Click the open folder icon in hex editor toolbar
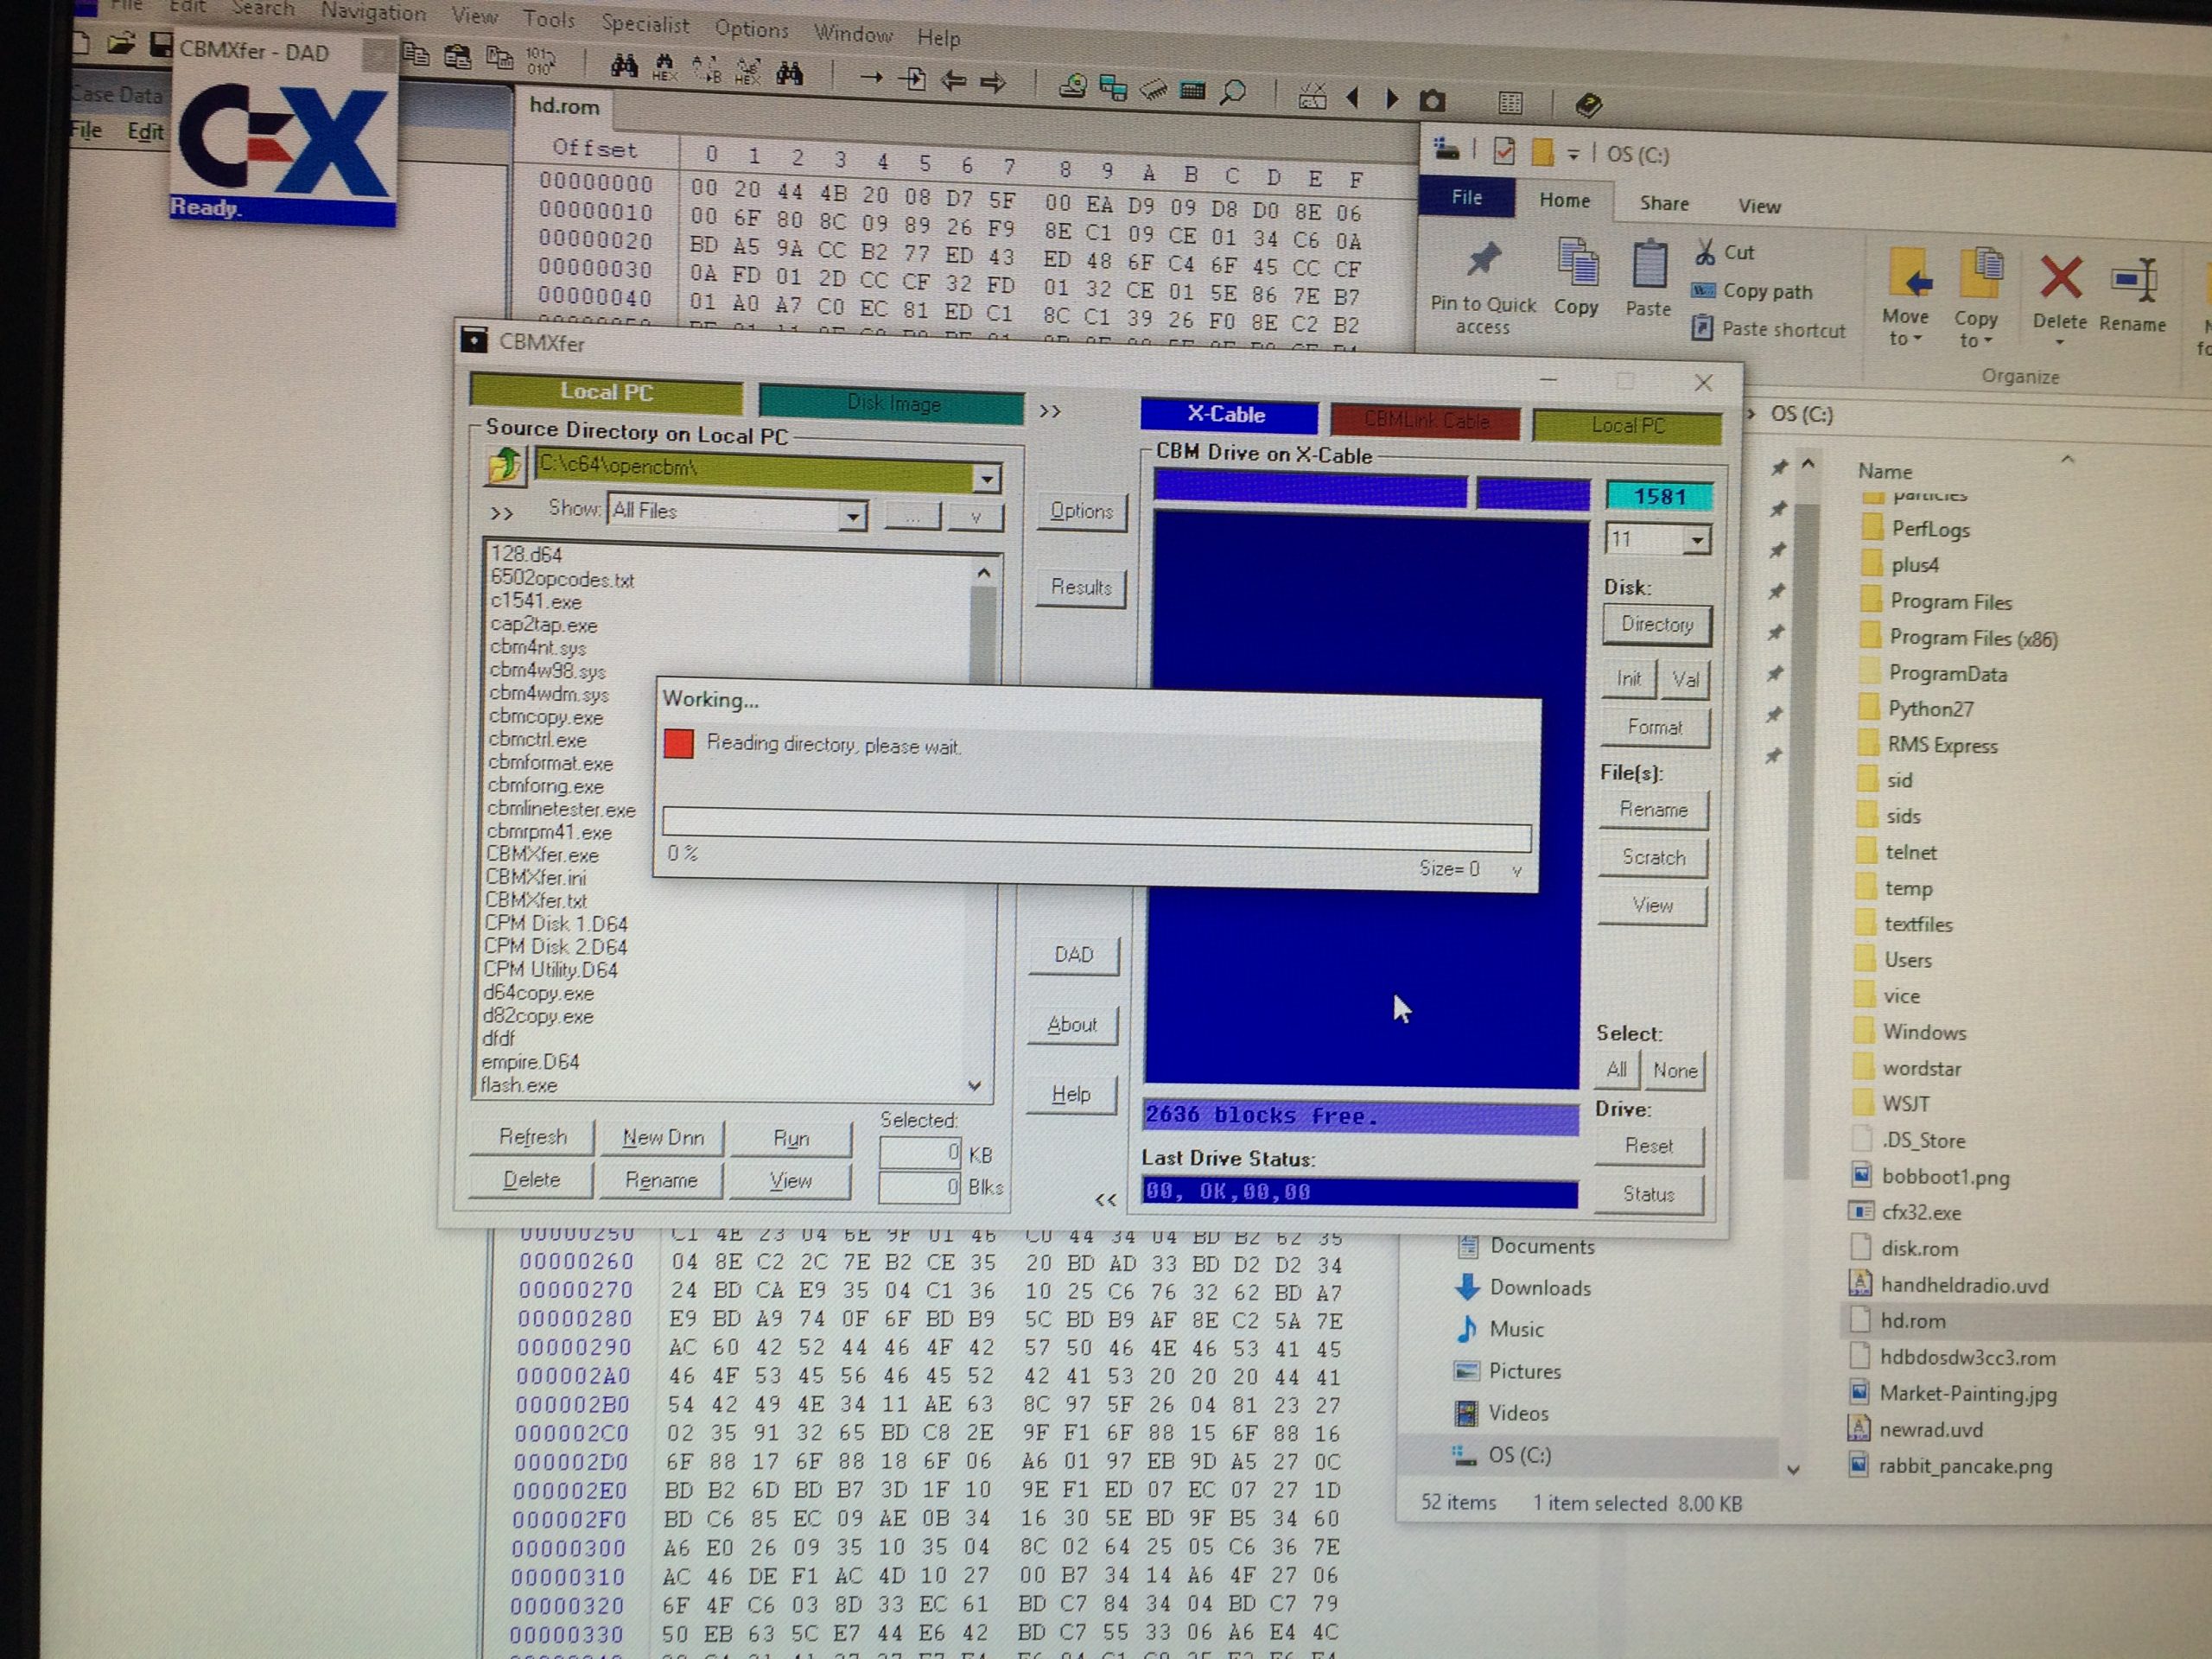Image resolution: width=2212 pixels, height=1659 pixels. click(x=122, y=43)
